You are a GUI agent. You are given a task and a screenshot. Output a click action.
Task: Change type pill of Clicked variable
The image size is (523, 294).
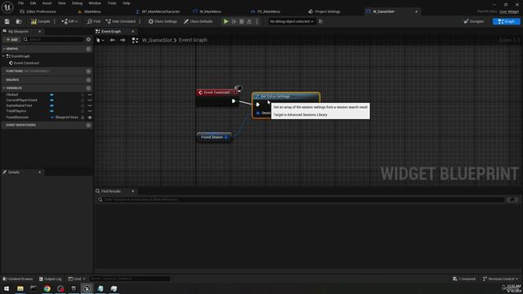51,95
